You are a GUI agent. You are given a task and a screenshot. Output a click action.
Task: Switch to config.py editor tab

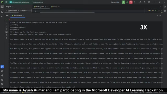[55, 7]
